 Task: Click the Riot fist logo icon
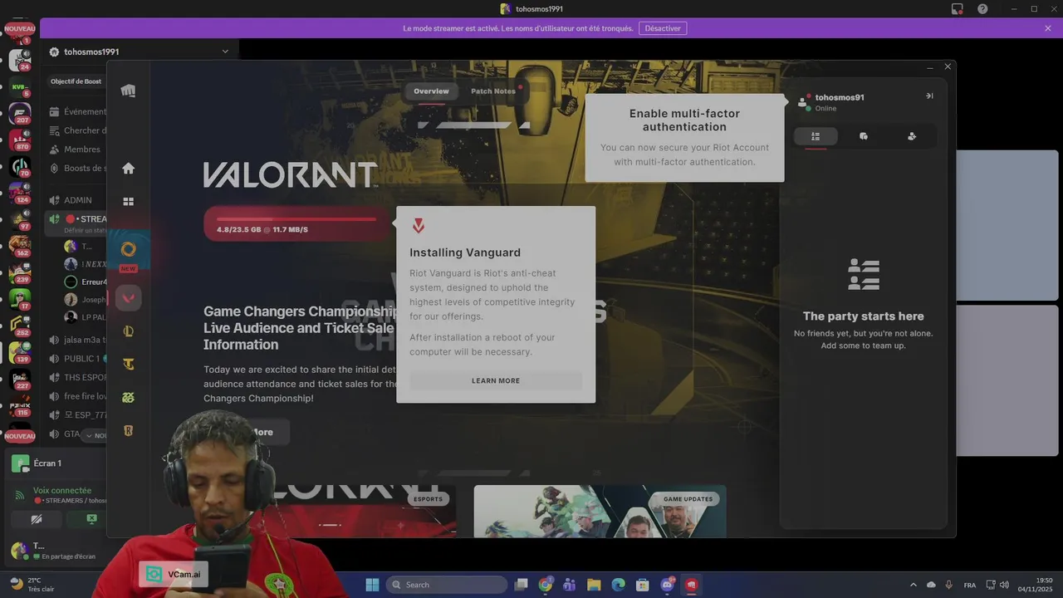tap(128, 91)
